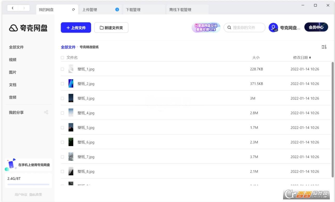The height and width of the screenshot is (202, 335).
Task: Maximize the application window
Action: pyautogui.click(x=315, y=5)
